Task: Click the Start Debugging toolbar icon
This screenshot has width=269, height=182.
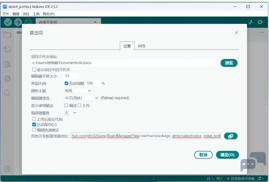Action: point(28,21)
